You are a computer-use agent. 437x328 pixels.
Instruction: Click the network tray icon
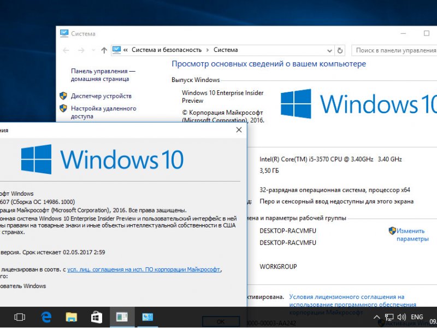pyautogui.click(x=389, y=317)
